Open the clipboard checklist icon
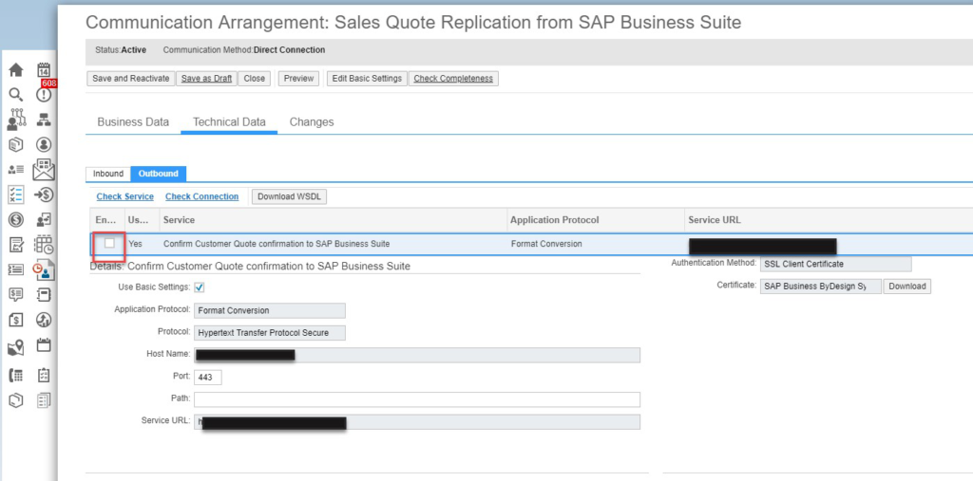The height and width of the screenshot is (481, 973). pyautogui.click(x=44, y=376)
